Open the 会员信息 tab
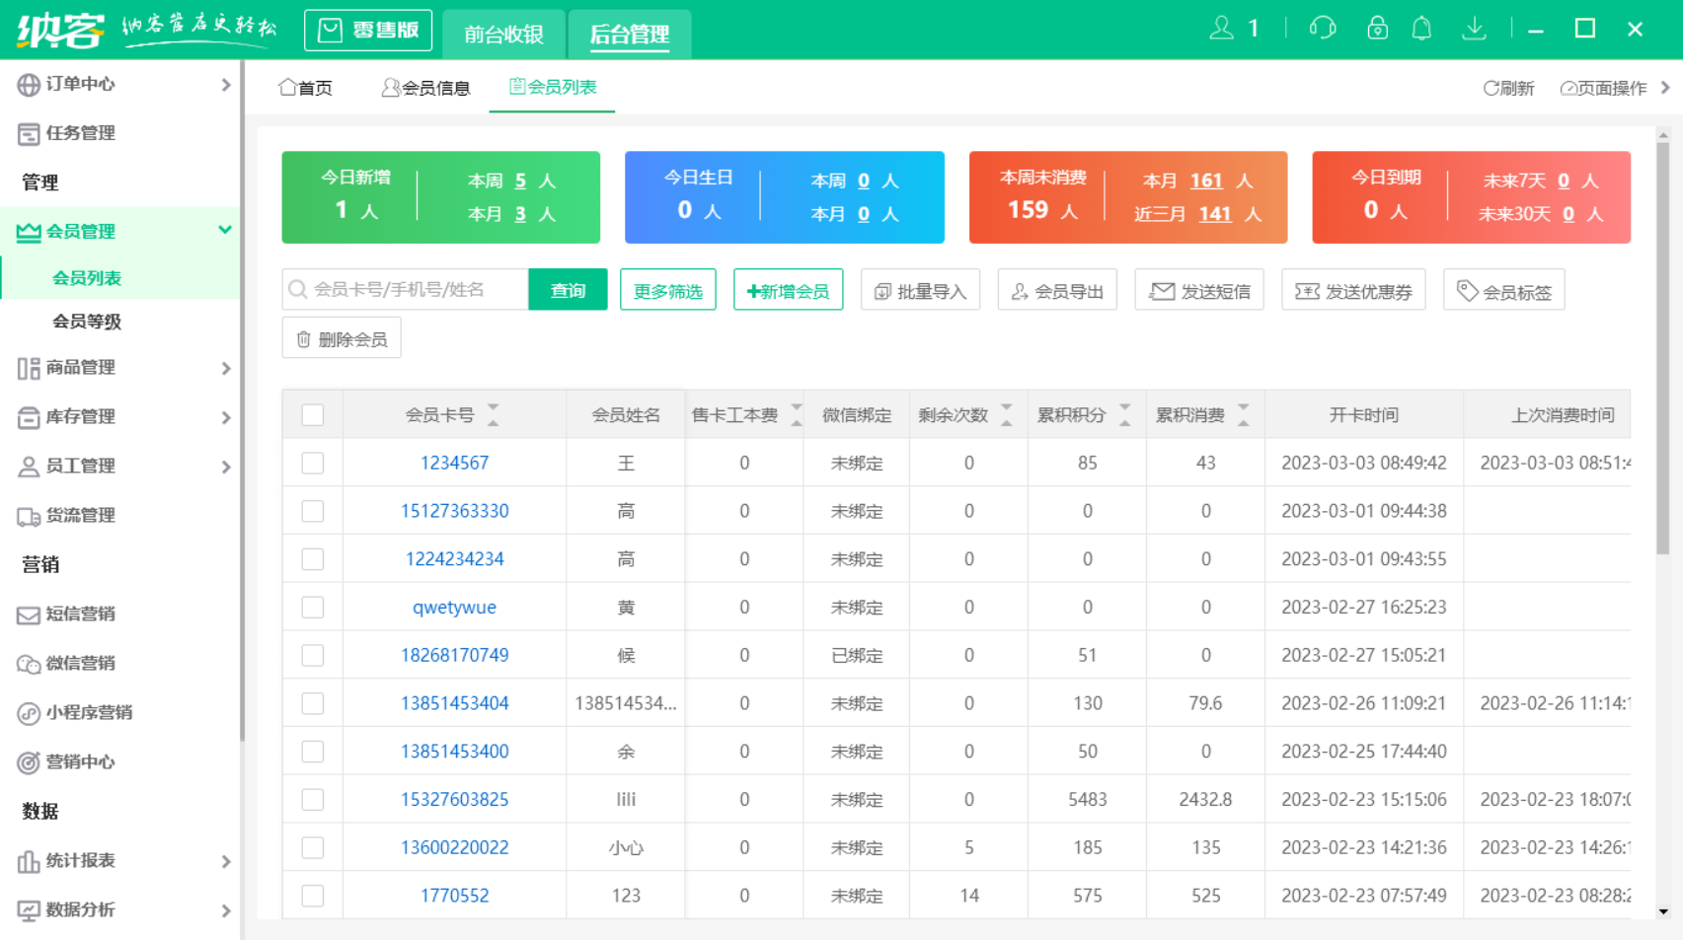This screenshot has height=940, width=1683. tap(424, 88)
